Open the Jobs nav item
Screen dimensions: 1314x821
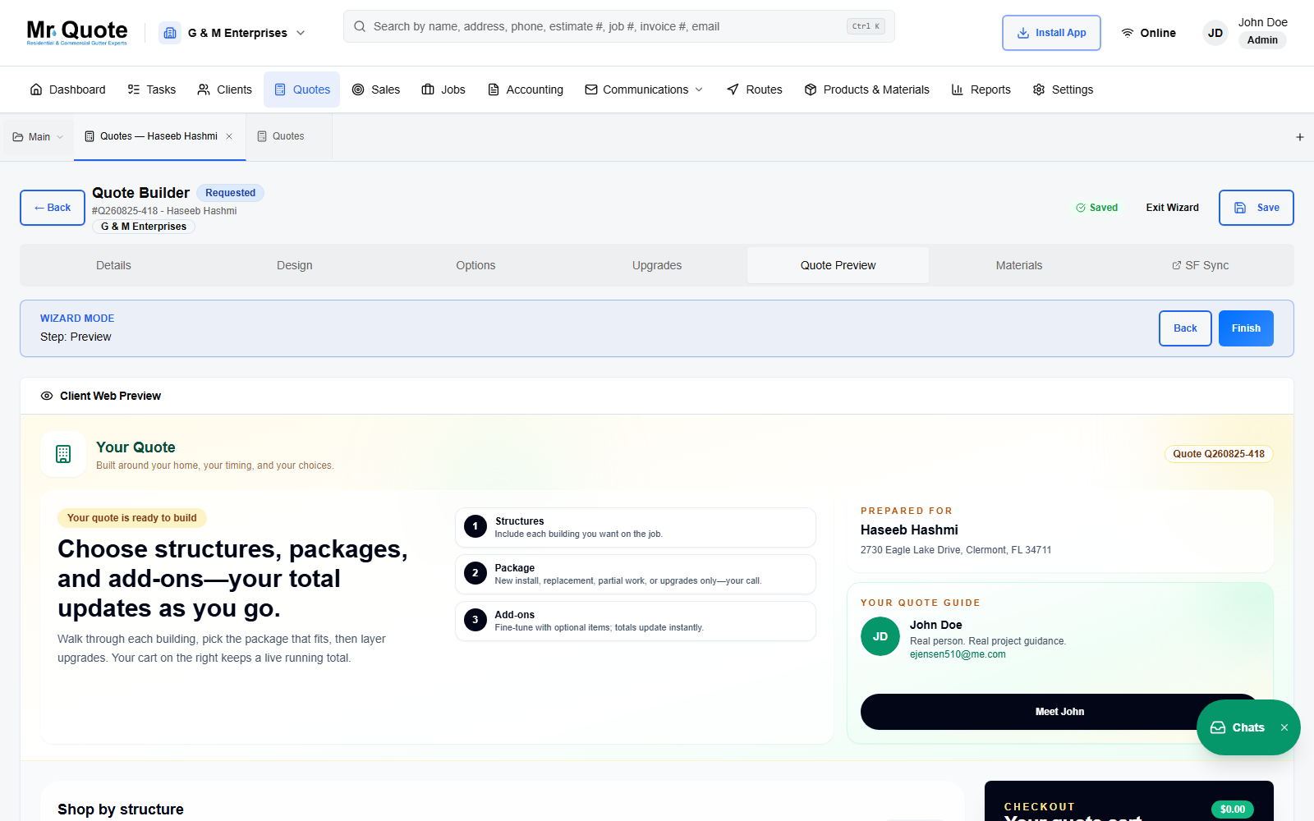pos(443,89)
